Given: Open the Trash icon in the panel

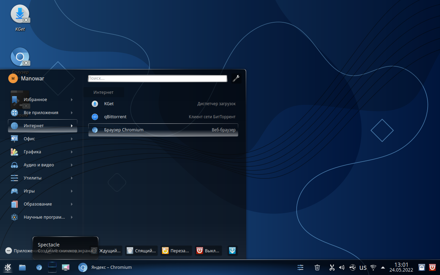Looking at the screenshot, I should pos(317,267).
